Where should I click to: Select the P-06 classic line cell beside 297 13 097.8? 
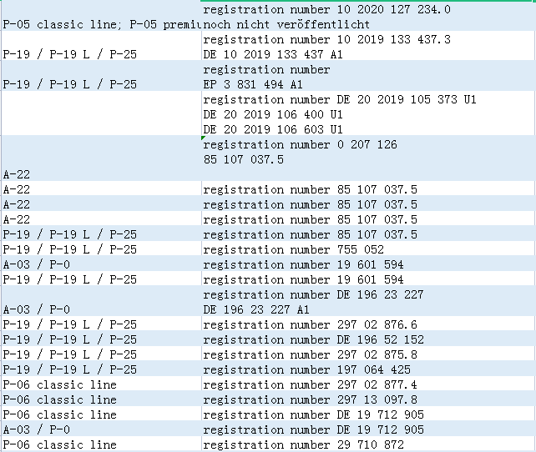[x=100, y=399]
